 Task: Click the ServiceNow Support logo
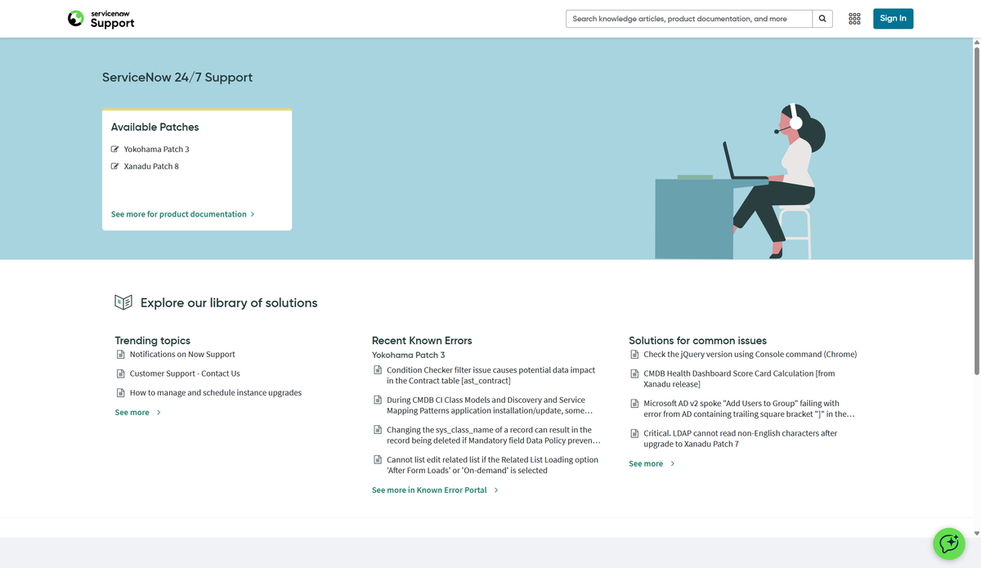click(100, 18)
